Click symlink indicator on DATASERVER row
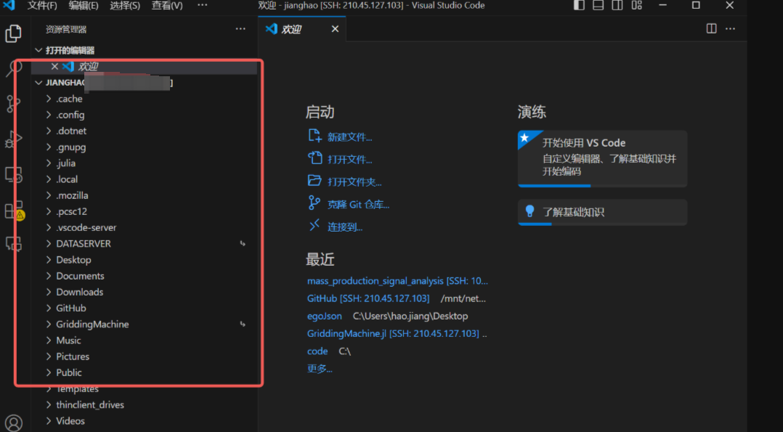This screenshot has height=432, width=783. coord(243,244)
